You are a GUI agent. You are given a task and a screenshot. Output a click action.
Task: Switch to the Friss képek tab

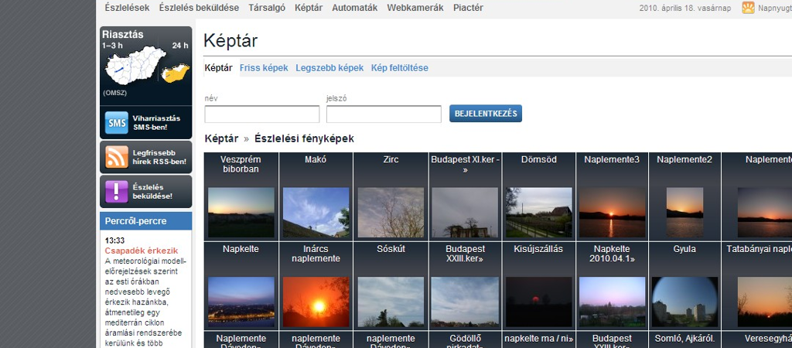pyautogui.click(x=264, y=68)
